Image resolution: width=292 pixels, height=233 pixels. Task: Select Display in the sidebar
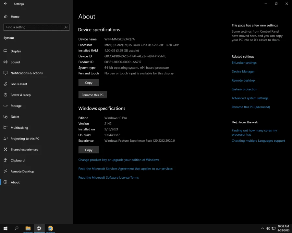pyautogui.click(x=16, y=51)
